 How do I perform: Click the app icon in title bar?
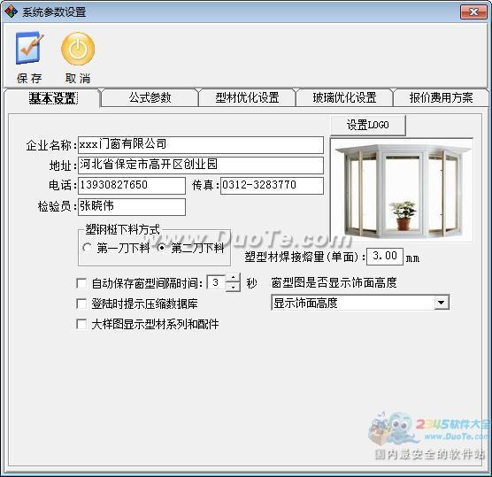point(11,12)
